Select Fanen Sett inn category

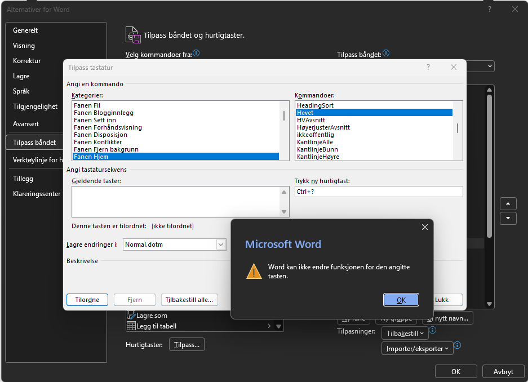click(x=176, y=120)
